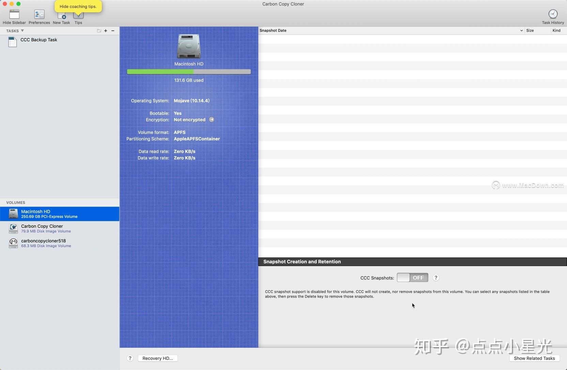The height and width of the screenshot is (370, 567).
Task: Open the Tips panel
Action: point(78,16)
